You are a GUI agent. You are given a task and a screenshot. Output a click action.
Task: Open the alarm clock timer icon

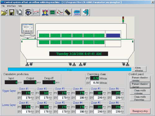45,12
